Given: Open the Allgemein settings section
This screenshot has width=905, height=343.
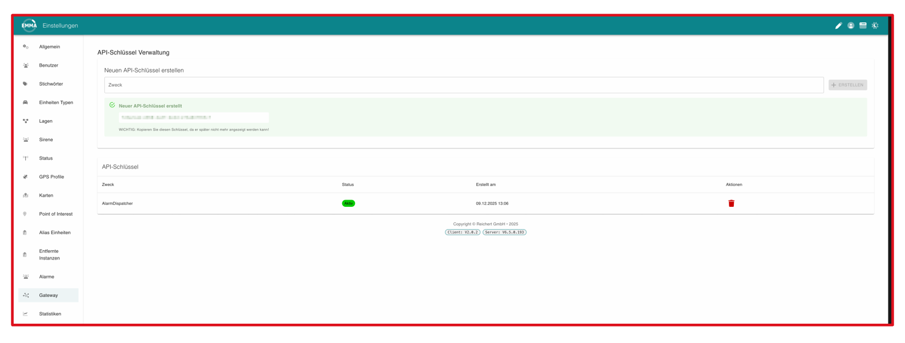Looking at the screenshot, I should tap(49, 47).
